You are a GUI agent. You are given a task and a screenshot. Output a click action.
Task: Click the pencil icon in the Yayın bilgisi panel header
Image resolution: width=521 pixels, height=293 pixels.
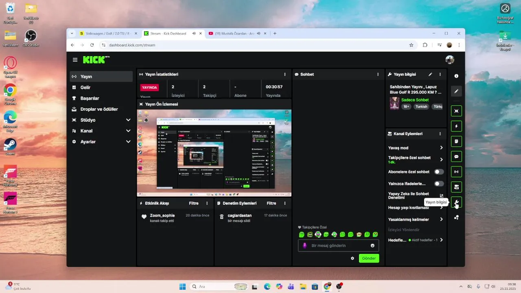(x=430, y=74)
